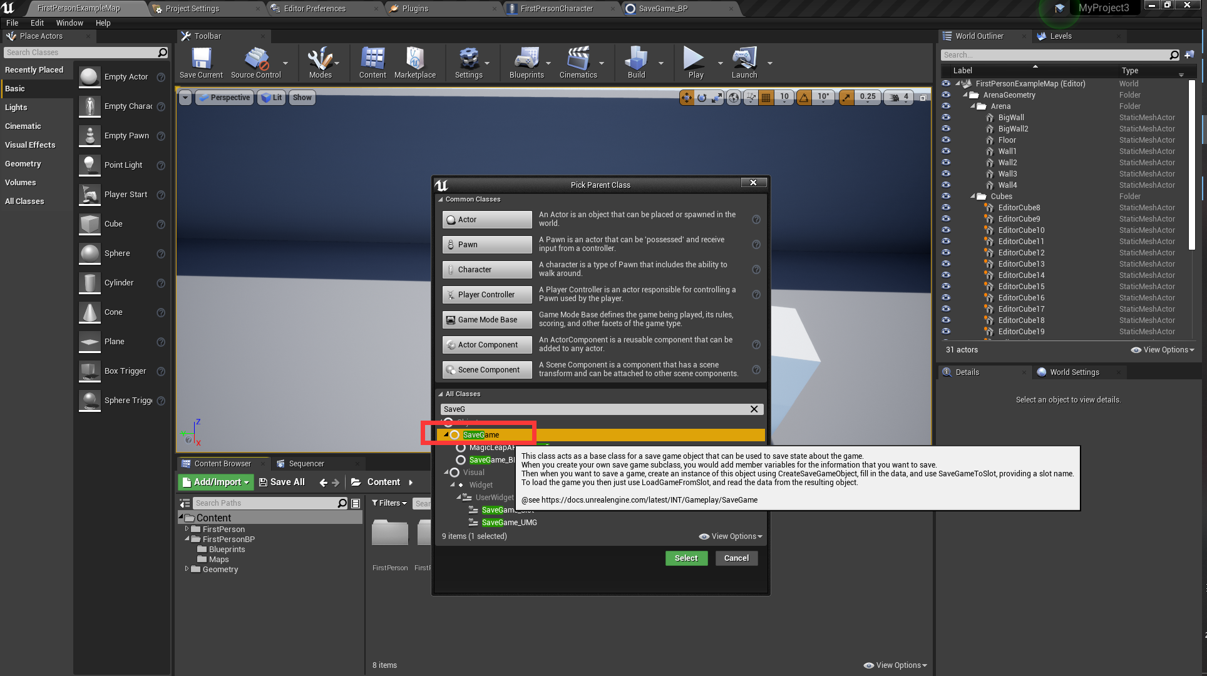
Task: Open View Options in the class picker
Action: tap(731, 536)
